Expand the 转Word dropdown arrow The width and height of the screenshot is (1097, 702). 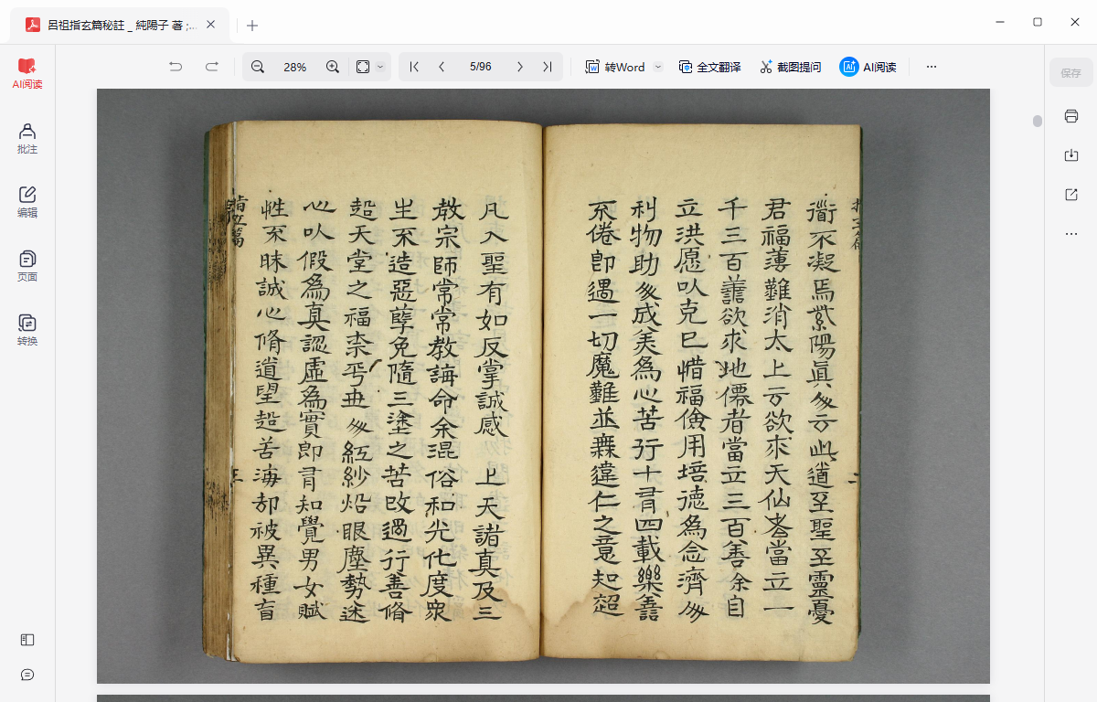click(657, 67)
